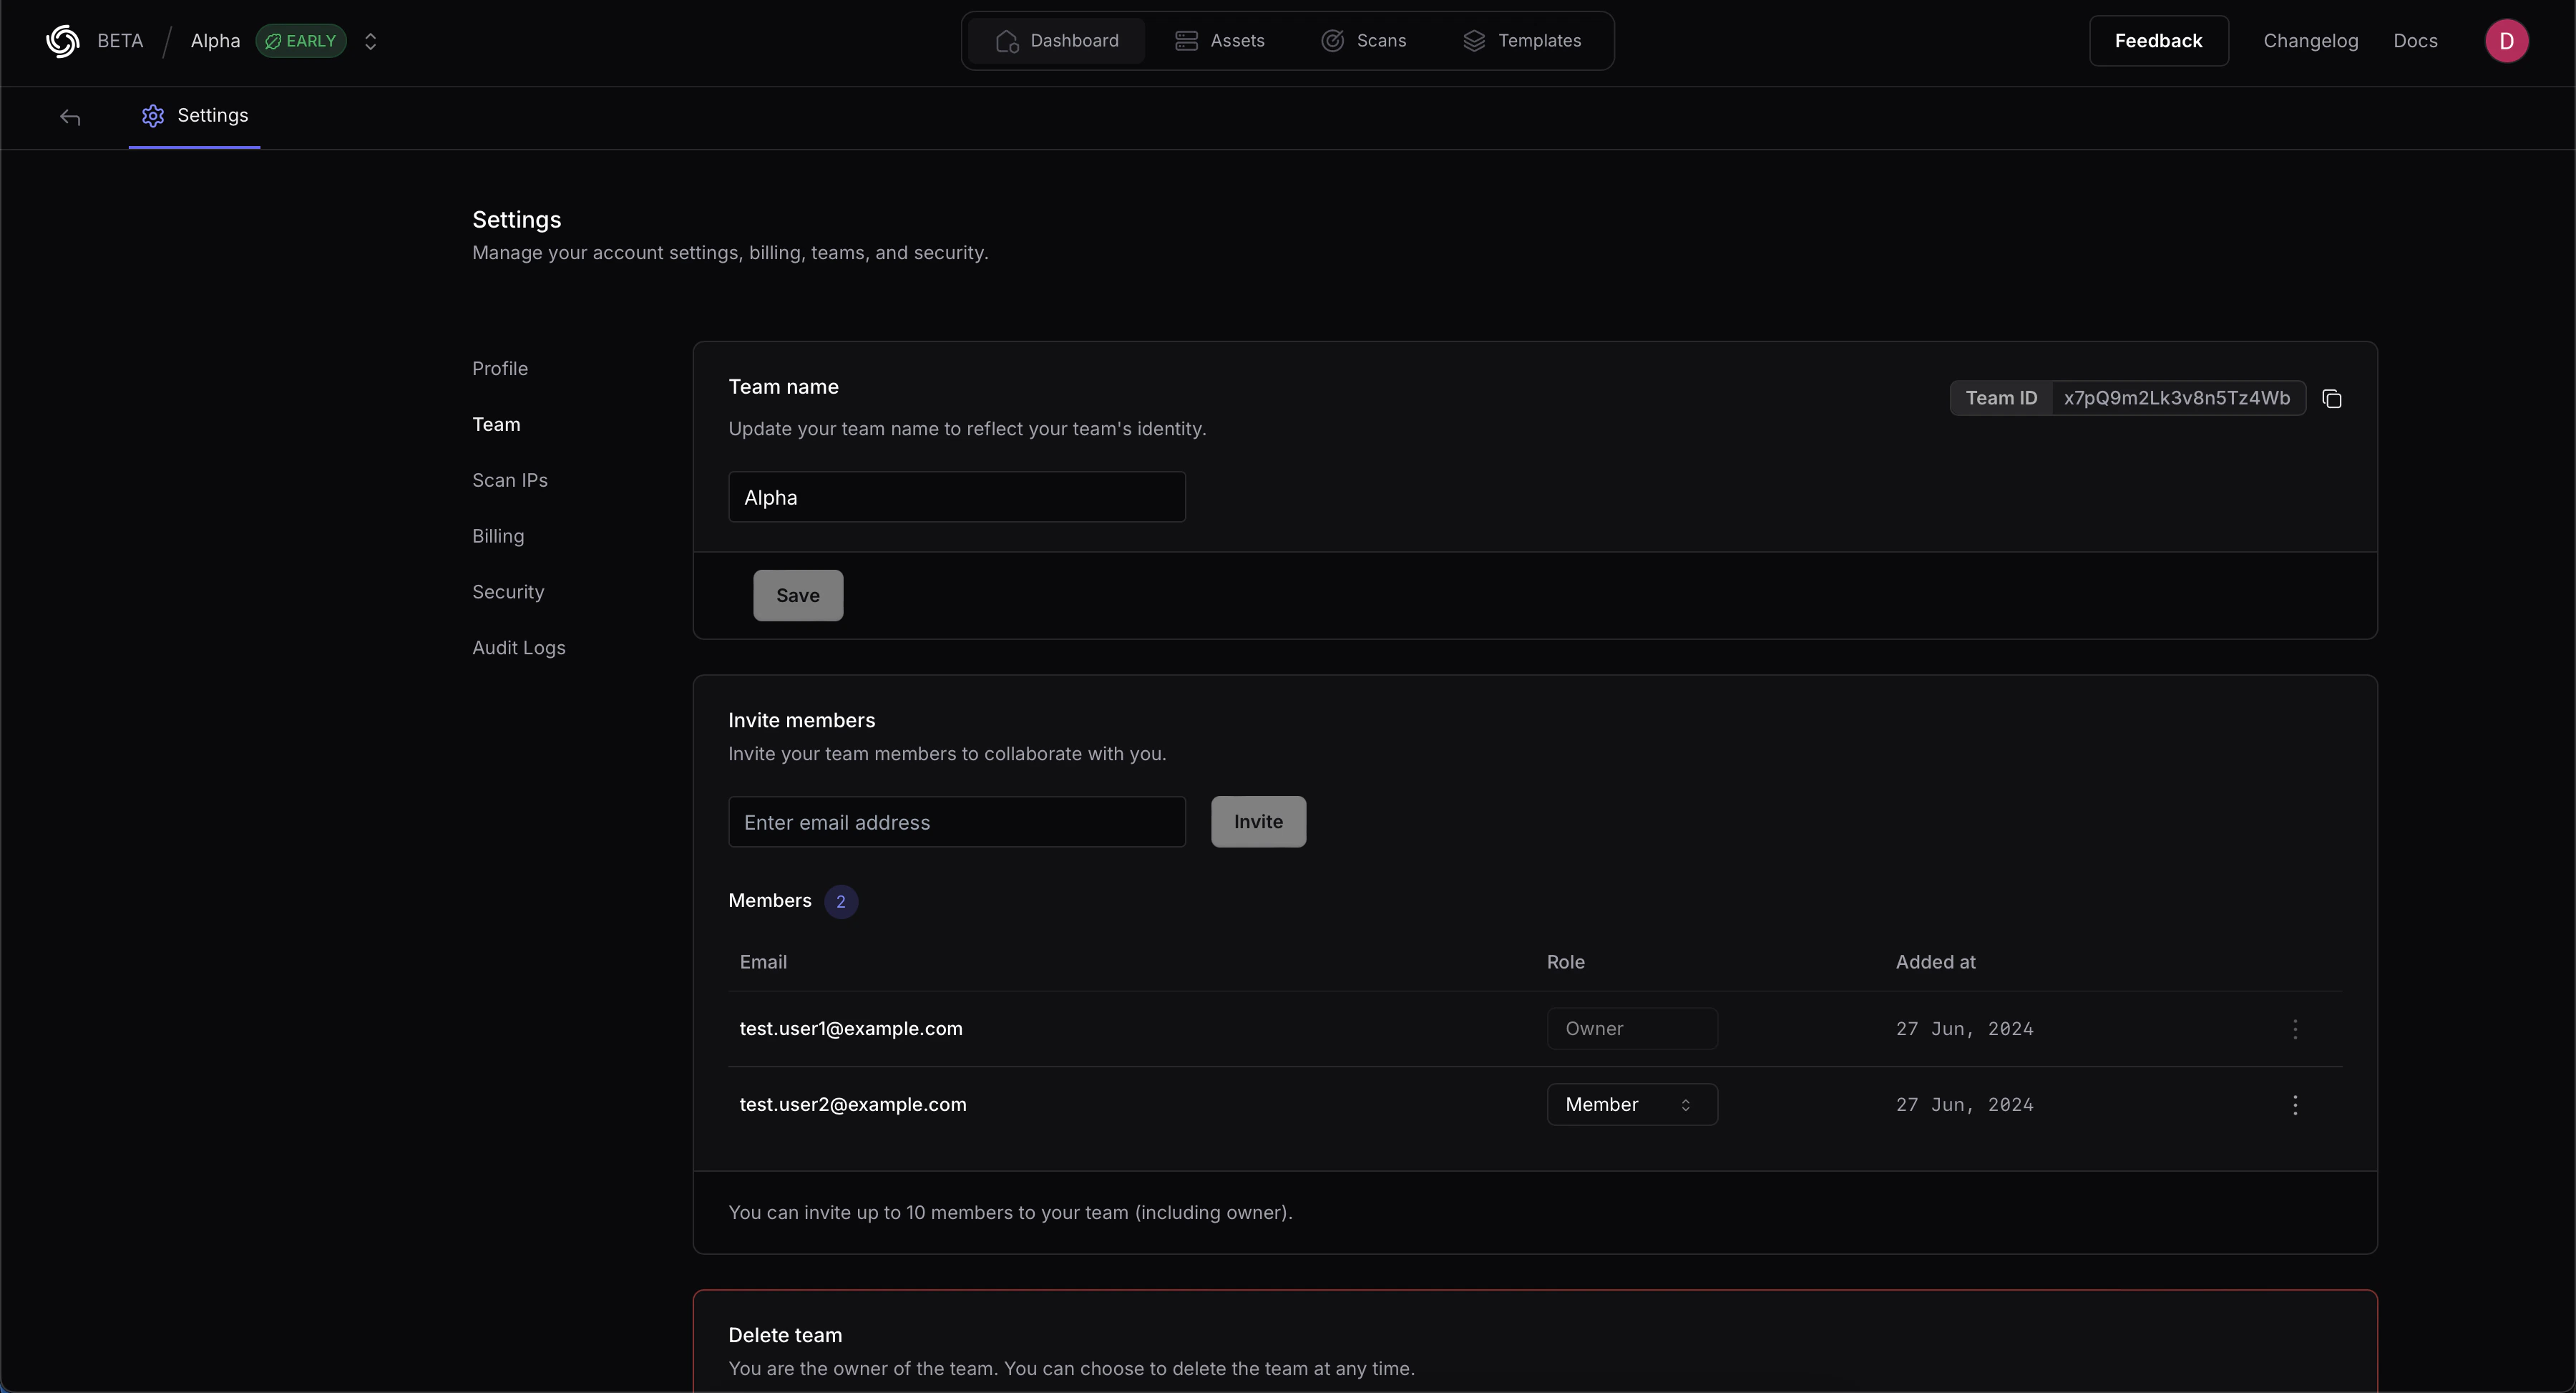Click the ProjectDiscovery logo icon
The height and width of the screenshot is (1393, 2576).
click(x=63, y=41)
